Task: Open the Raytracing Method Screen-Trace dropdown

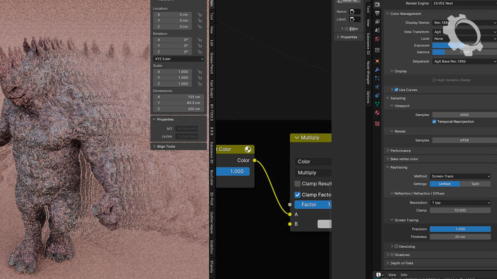Action: (460, 176)
